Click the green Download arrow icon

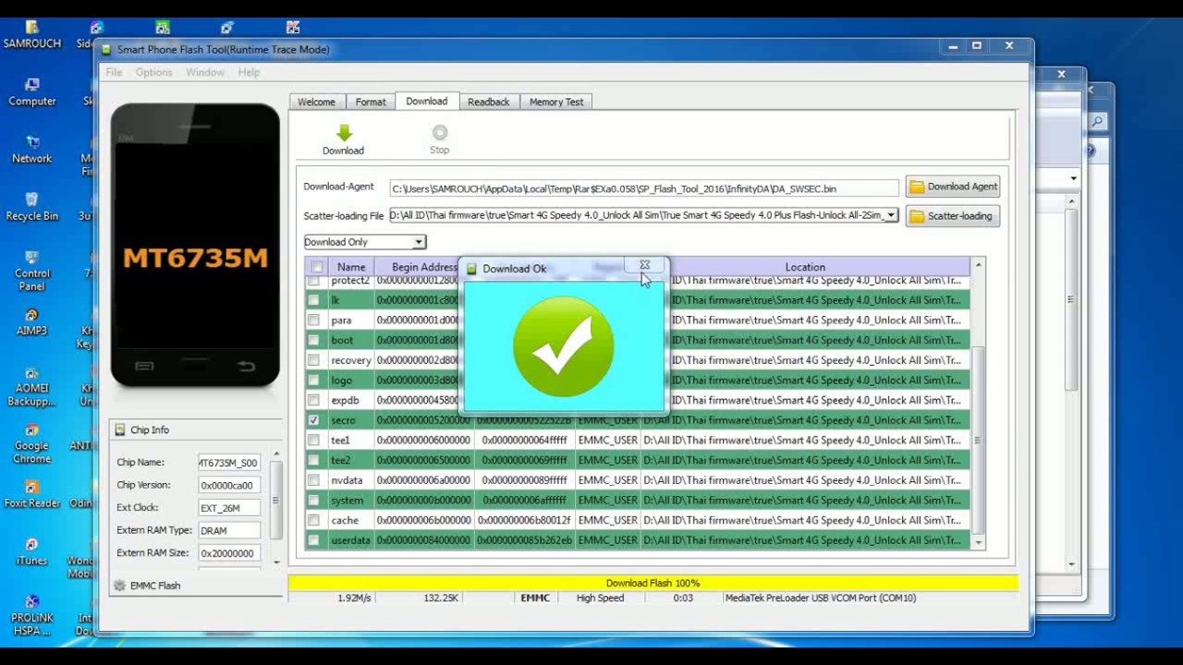pyautogui.click(x=343, y=133)
